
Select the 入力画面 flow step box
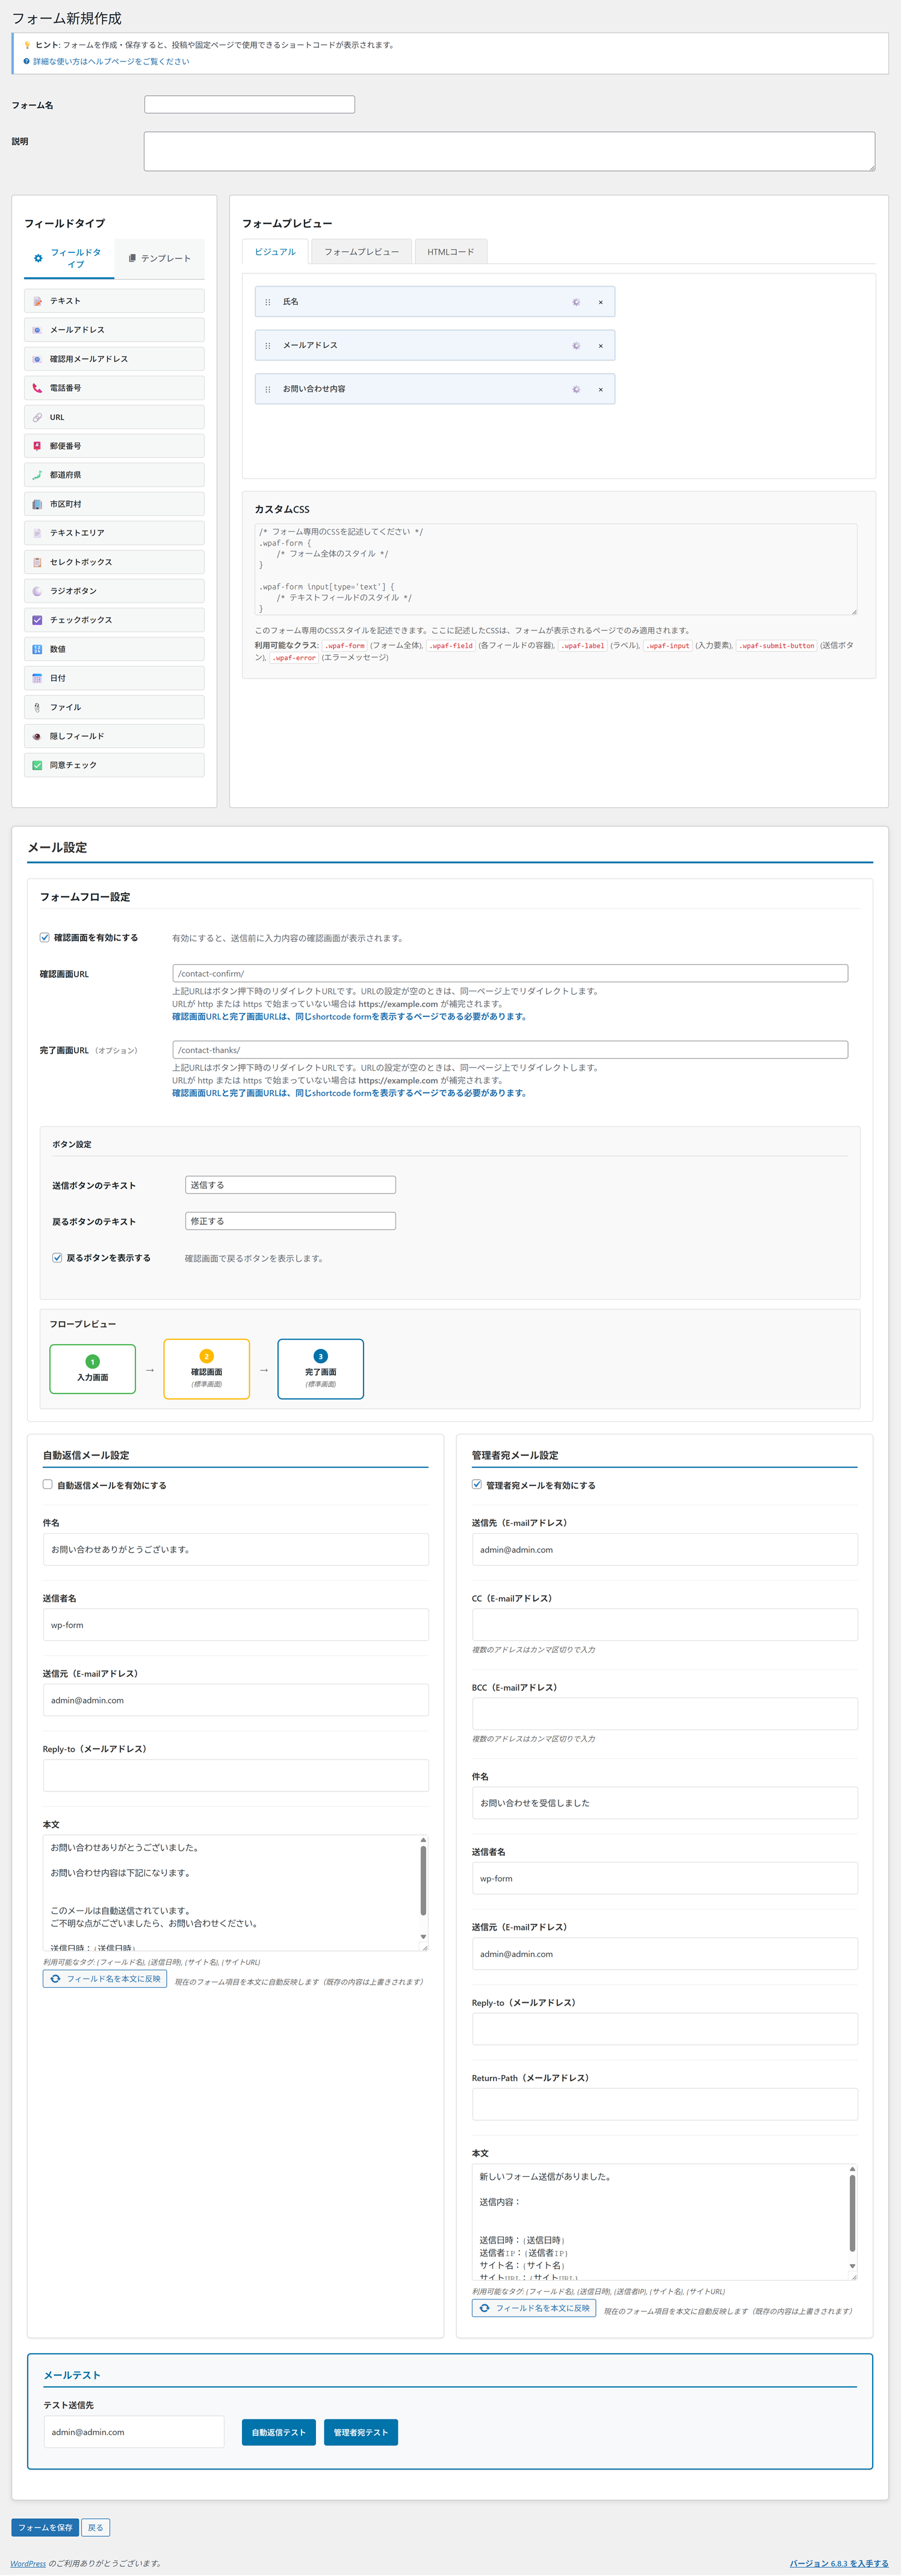[93, 1369]
